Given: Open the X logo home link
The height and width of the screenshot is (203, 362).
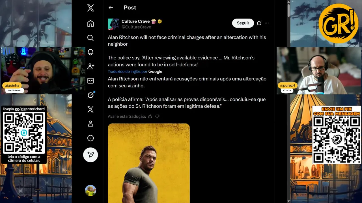Looking at the screenshot, I should pos(90,8).
